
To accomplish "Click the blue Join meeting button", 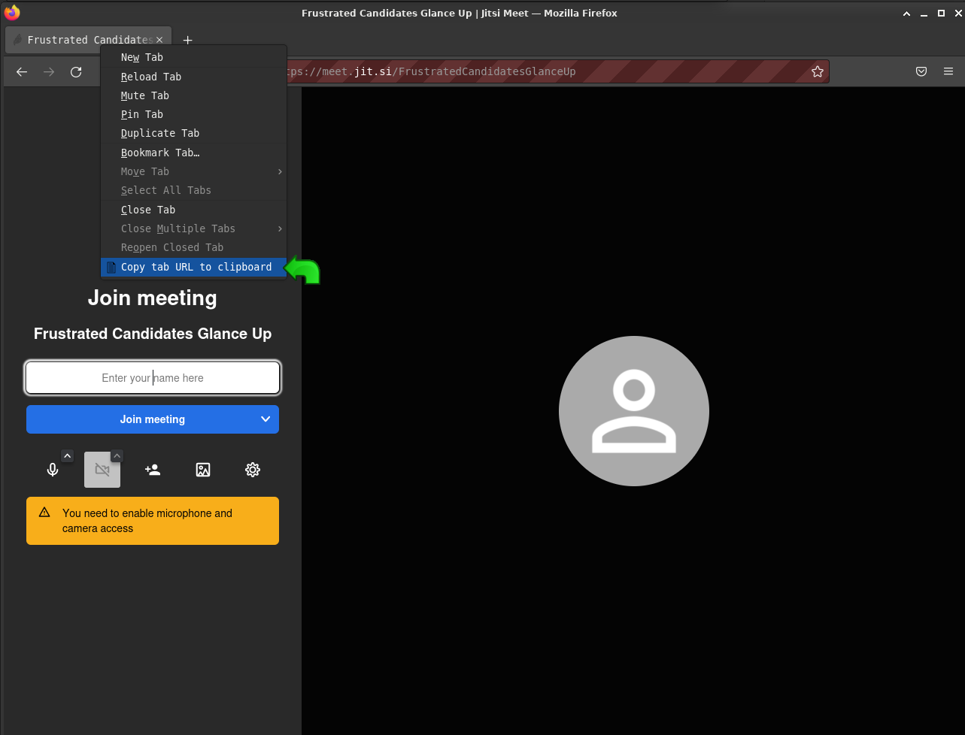I will [x=153, y=419].
